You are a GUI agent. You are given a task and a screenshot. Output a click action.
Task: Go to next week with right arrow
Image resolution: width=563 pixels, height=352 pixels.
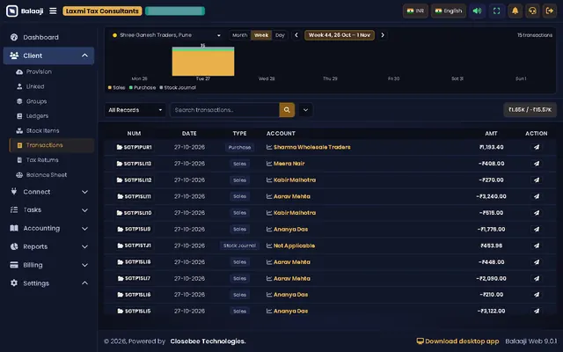coord(383,35)
